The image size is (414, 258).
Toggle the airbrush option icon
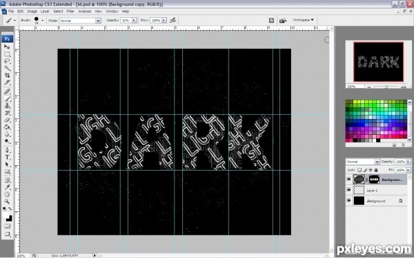pos(173,20)
